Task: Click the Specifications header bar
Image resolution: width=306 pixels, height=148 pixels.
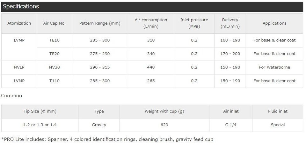Action: pyautogui.click(x=152, y=7)
